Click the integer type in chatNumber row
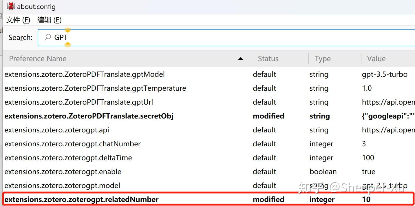 coord(321,144)
